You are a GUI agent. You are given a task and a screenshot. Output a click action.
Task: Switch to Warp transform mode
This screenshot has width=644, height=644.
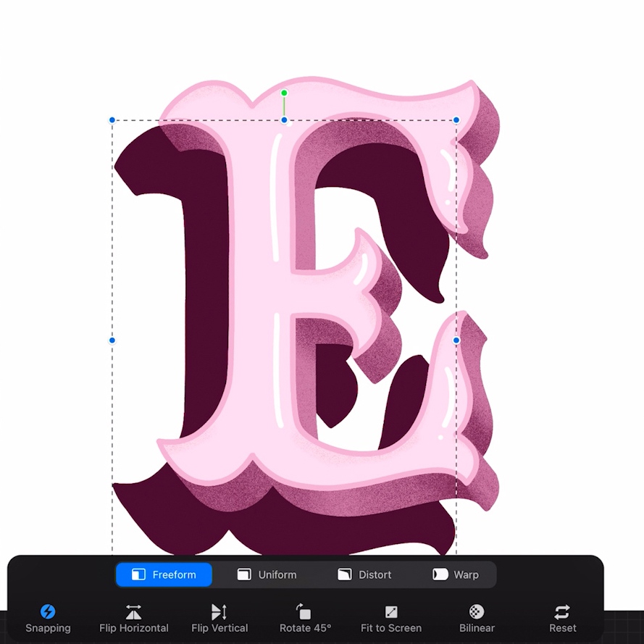tap(456, 574)
